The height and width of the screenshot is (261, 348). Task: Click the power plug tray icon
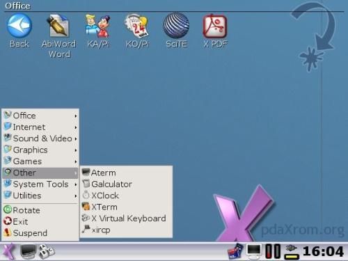pos(292,252)
